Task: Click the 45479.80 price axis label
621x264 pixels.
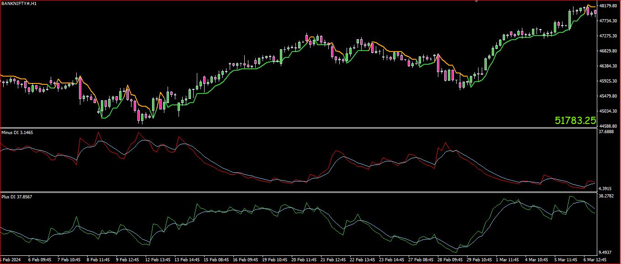Action: click(609, 96)
